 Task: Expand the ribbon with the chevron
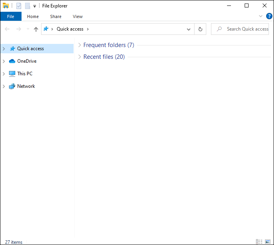[x=261, y=16]
